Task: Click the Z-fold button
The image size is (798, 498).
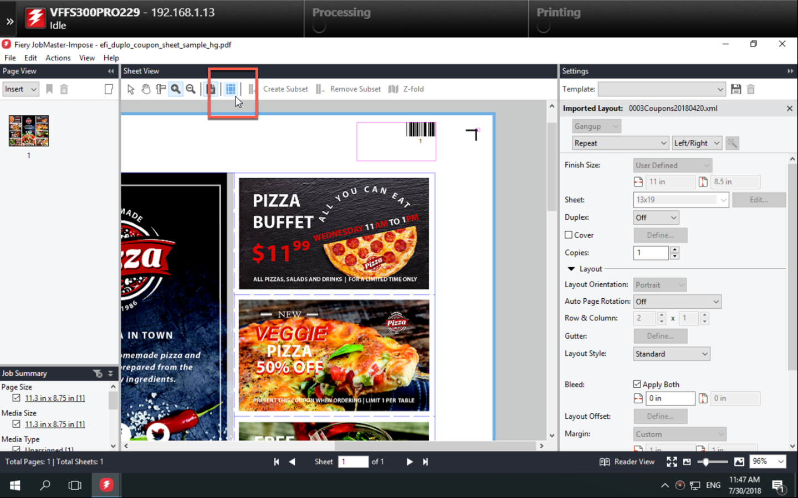Action: click(406, 89)
